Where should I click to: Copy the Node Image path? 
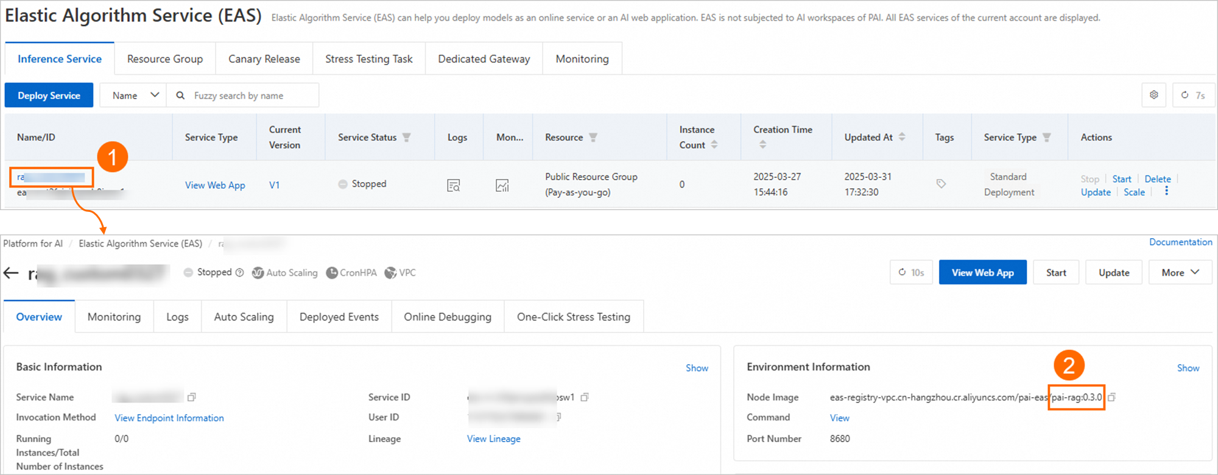(x=1111, y=397)
